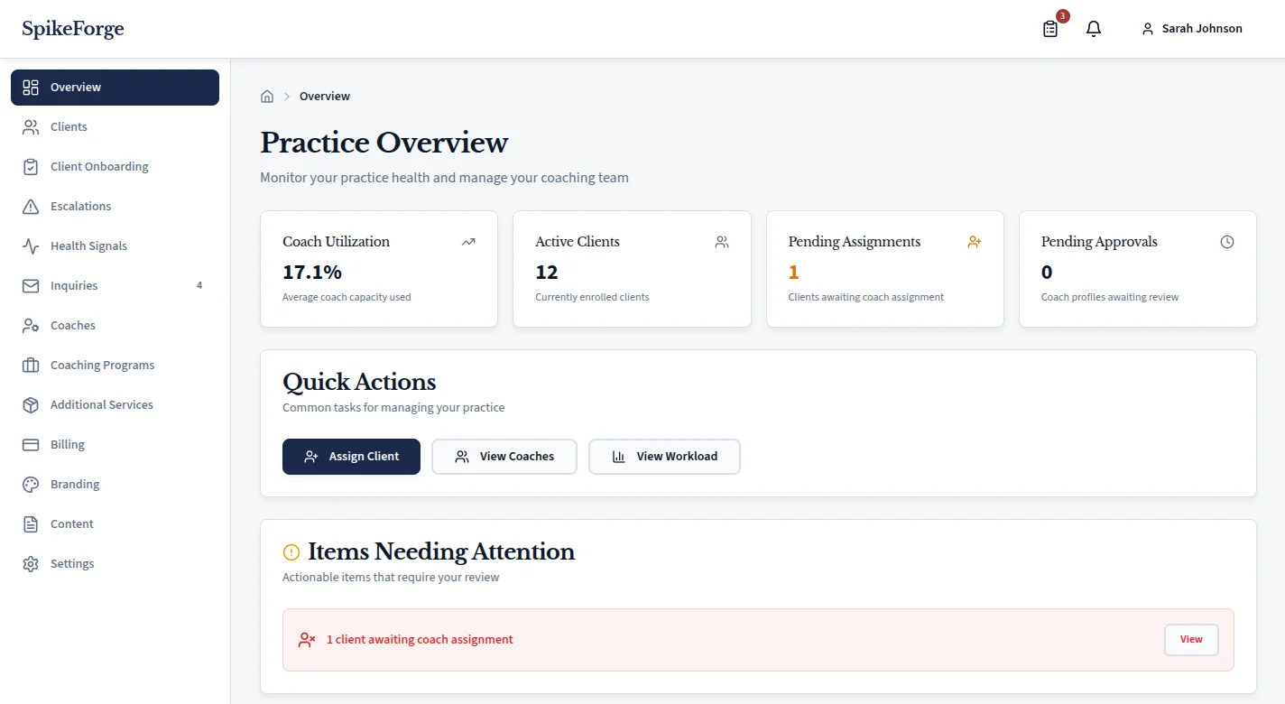Open Escalations in the sidebar

[115, 207]
